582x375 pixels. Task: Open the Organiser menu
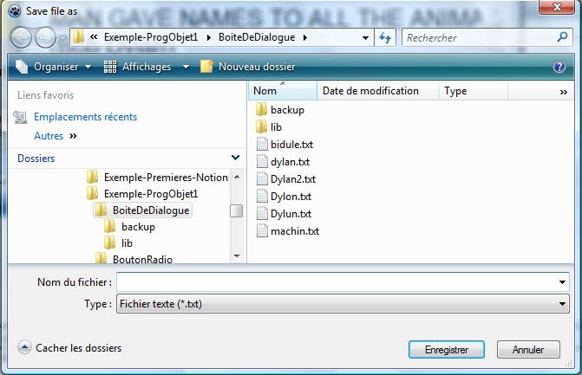coord(56,67)
